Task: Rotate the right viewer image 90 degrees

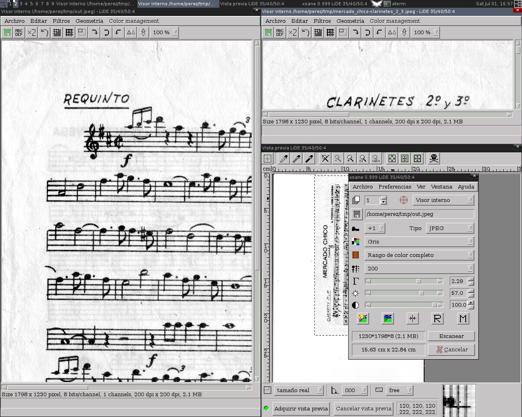Action: 355,33
